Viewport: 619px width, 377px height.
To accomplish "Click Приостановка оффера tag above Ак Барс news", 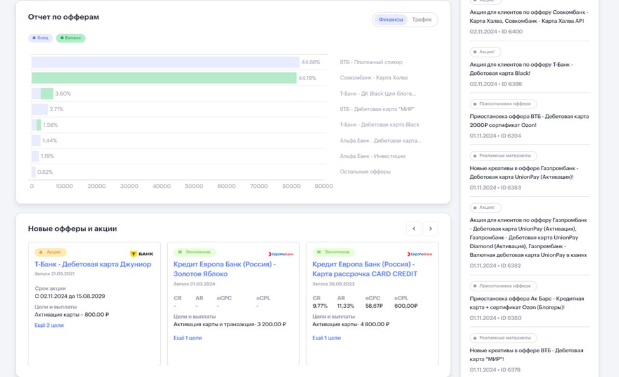I will click(x=503, y=286).
